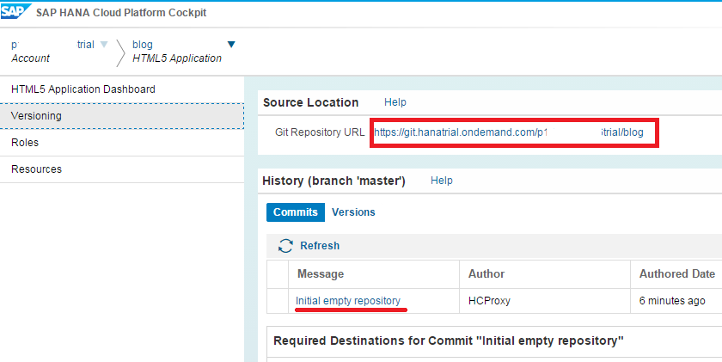Click the Refresh circular arrows icon
The height and width of the screenshot is (362, 722).
(x=285, y=245)
